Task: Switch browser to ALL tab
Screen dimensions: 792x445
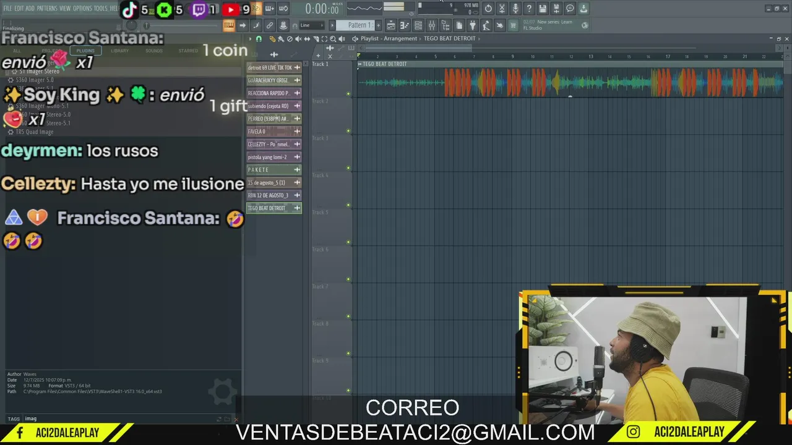Action: [x=17, y=51]
